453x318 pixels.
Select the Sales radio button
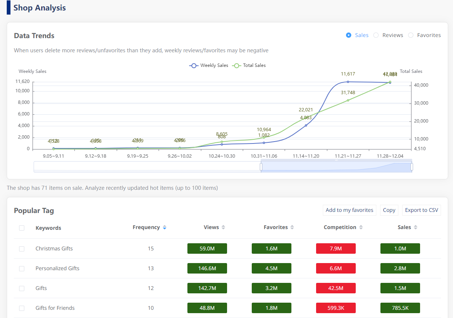(349, 35)
